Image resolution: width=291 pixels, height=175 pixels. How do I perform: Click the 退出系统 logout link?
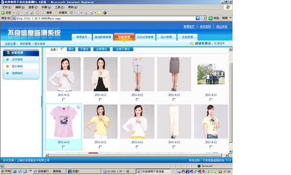coord(222,27)
